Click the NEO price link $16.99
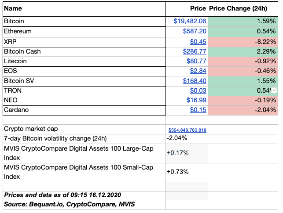 [196, 100]
